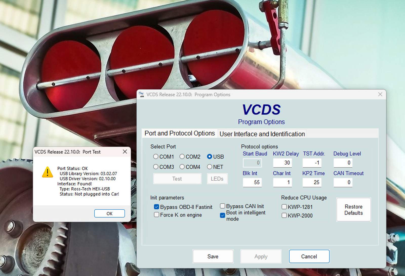Screen dimensions: 405x276
Task: Select the COM3 port radio button
Action: 156,167
